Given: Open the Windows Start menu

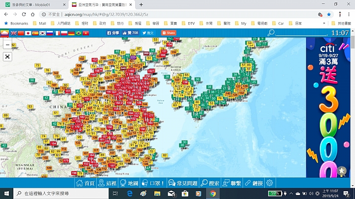Looking at the screenshot, I should (x=6, y=194).
